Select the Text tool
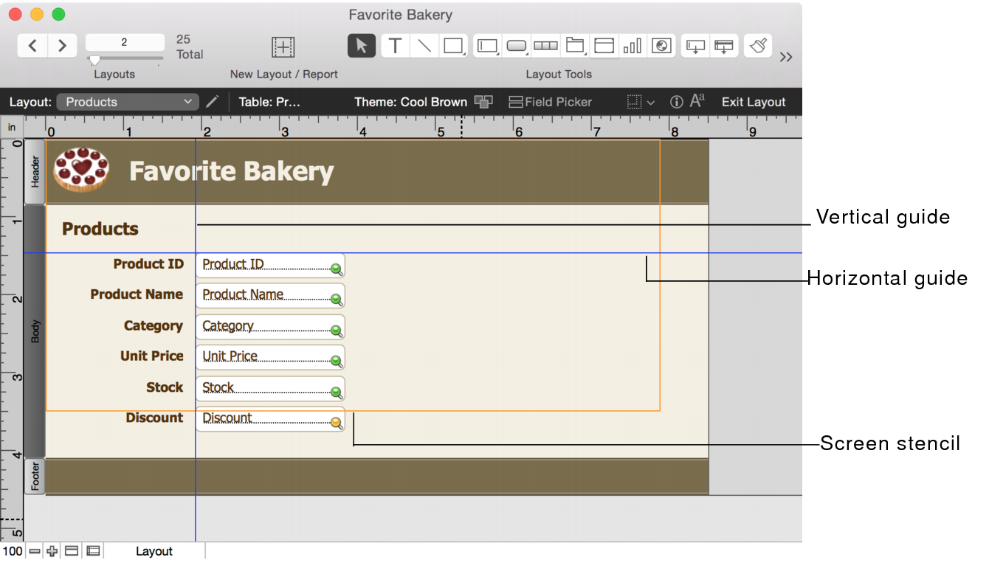 pyautogui.click(x=396, y=46)
